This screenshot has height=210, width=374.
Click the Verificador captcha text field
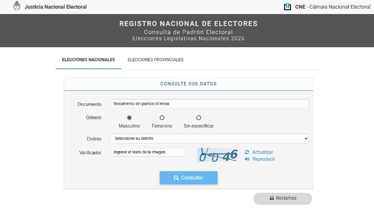point(147,152)
